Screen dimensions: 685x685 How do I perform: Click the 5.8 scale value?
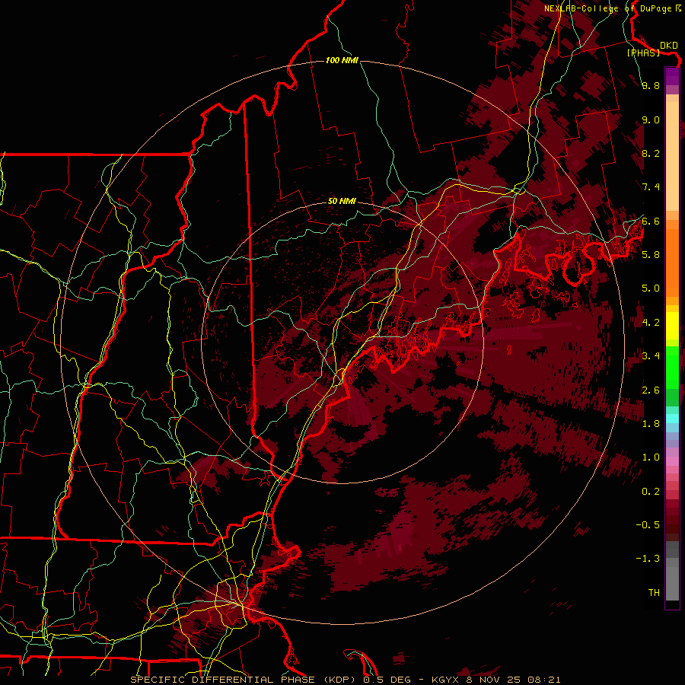point(651,255)
